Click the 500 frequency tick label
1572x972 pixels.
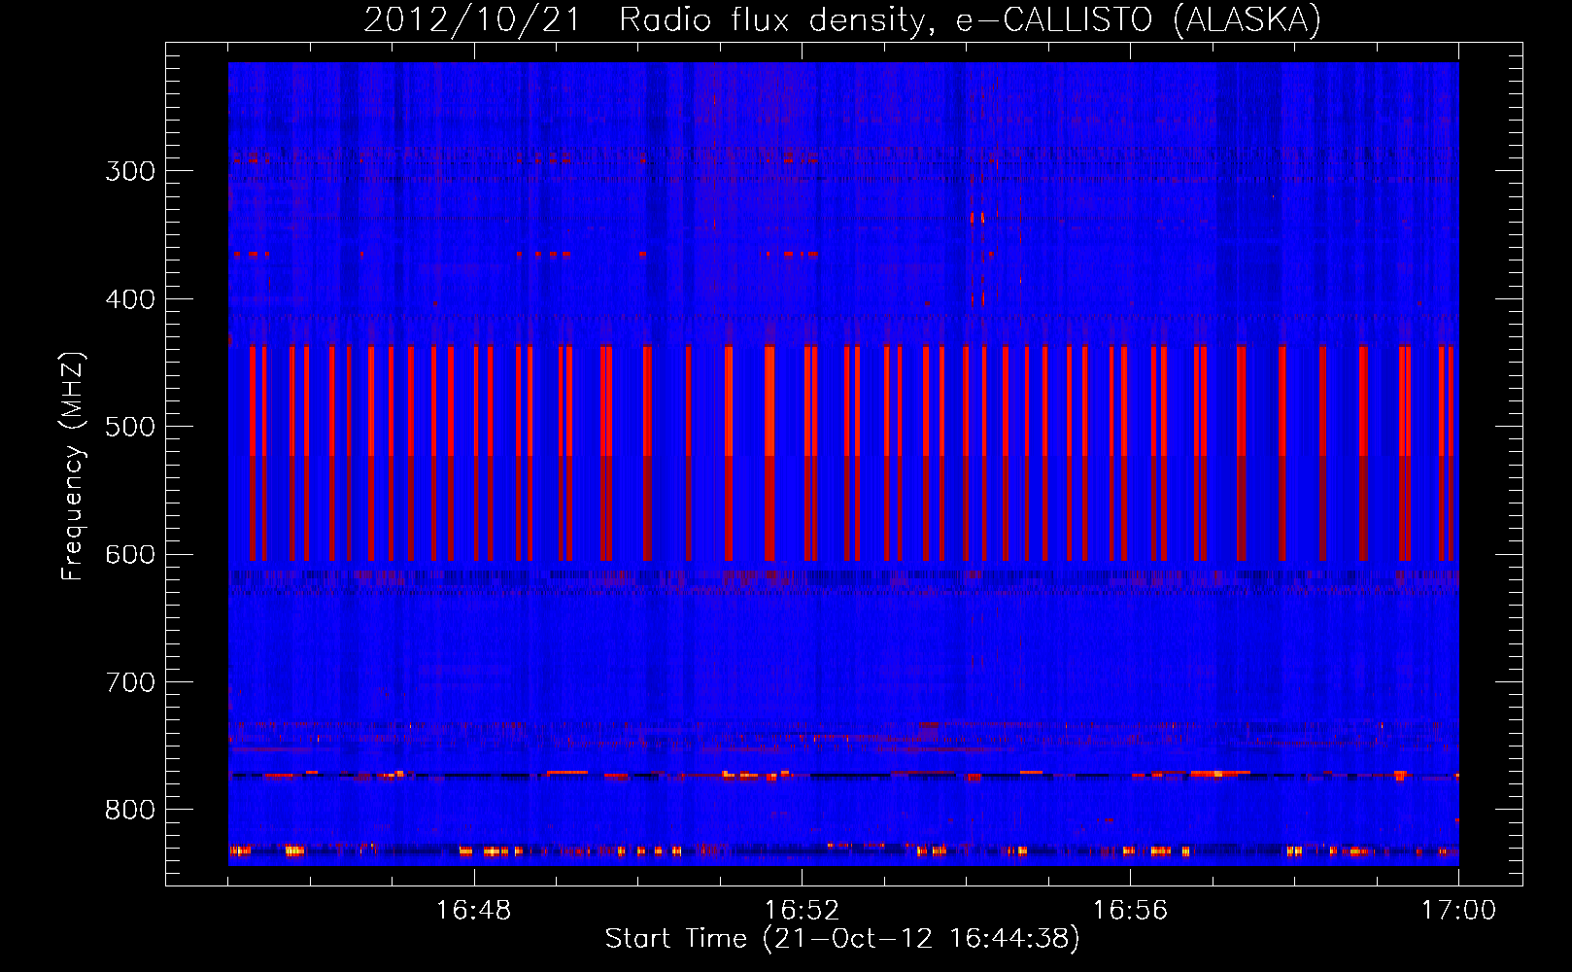tap(130, 427)
